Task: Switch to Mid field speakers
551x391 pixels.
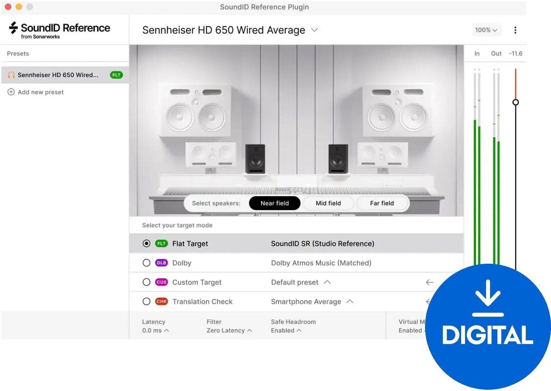Action: tap(328, 203)
